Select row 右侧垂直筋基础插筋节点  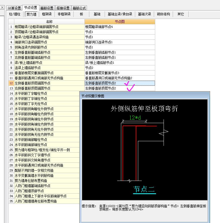point(49,58)
